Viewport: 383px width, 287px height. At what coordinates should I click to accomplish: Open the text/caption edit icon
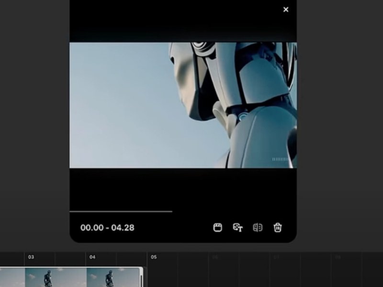[237, 228]
